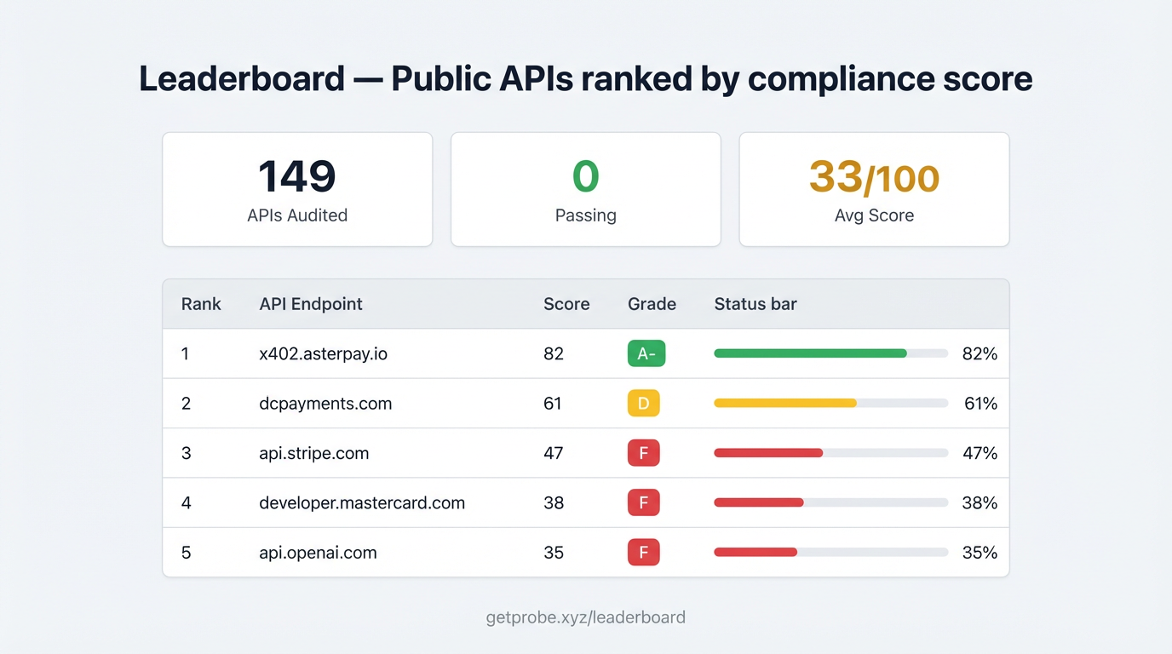Click the 0 Passing stat card
1172x654 pixels.
(585, 189)
